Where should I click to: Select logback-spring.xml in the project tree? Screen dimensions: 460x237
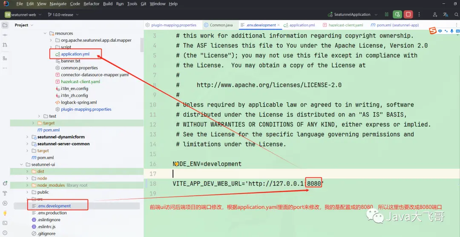(79, 102)
